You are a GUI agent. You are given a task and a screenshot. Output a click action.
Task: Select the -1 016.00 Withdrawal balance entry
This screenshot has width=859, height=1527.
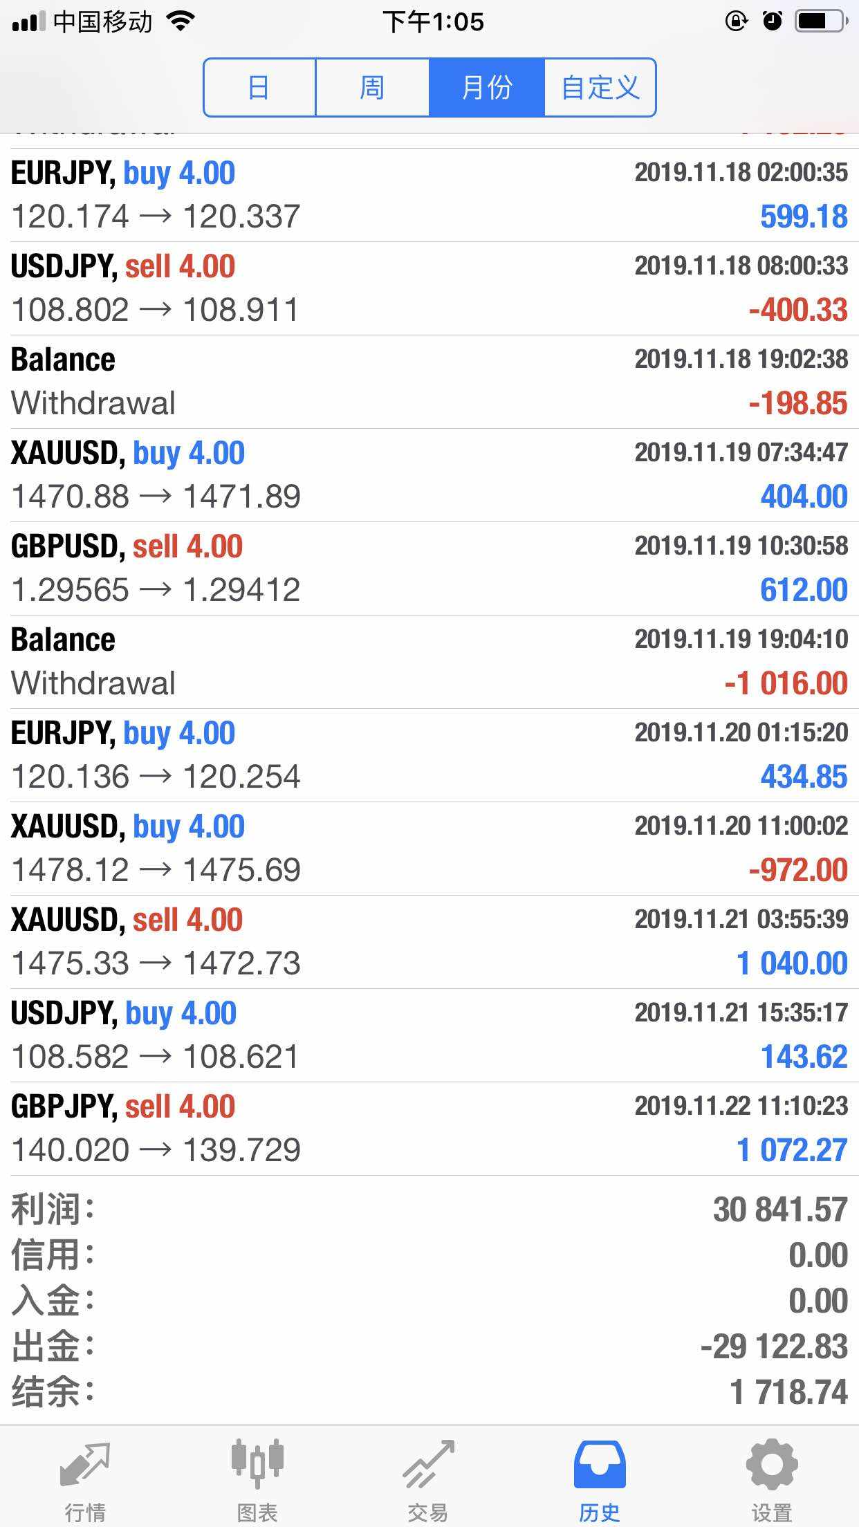pos(429,662)
